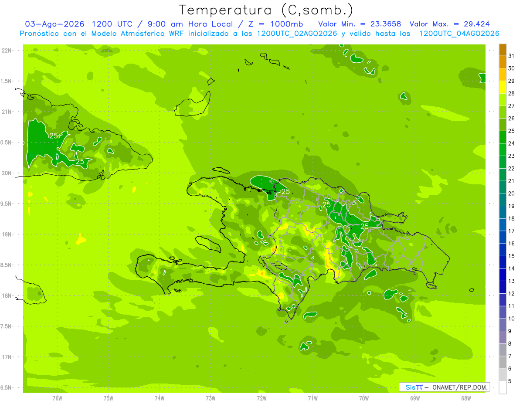Screen dimensions: 523x404
Task: Click the '76W' longitude axis label
Action: coord(57,398)
